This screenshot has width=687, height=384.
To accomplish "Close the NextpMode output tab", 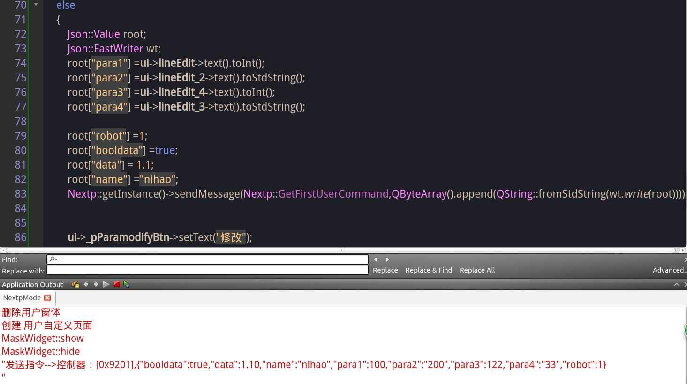I will tap(47, 298).
